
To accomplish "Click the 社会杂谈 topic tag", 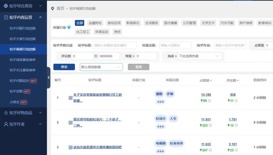I will [176, 143].
